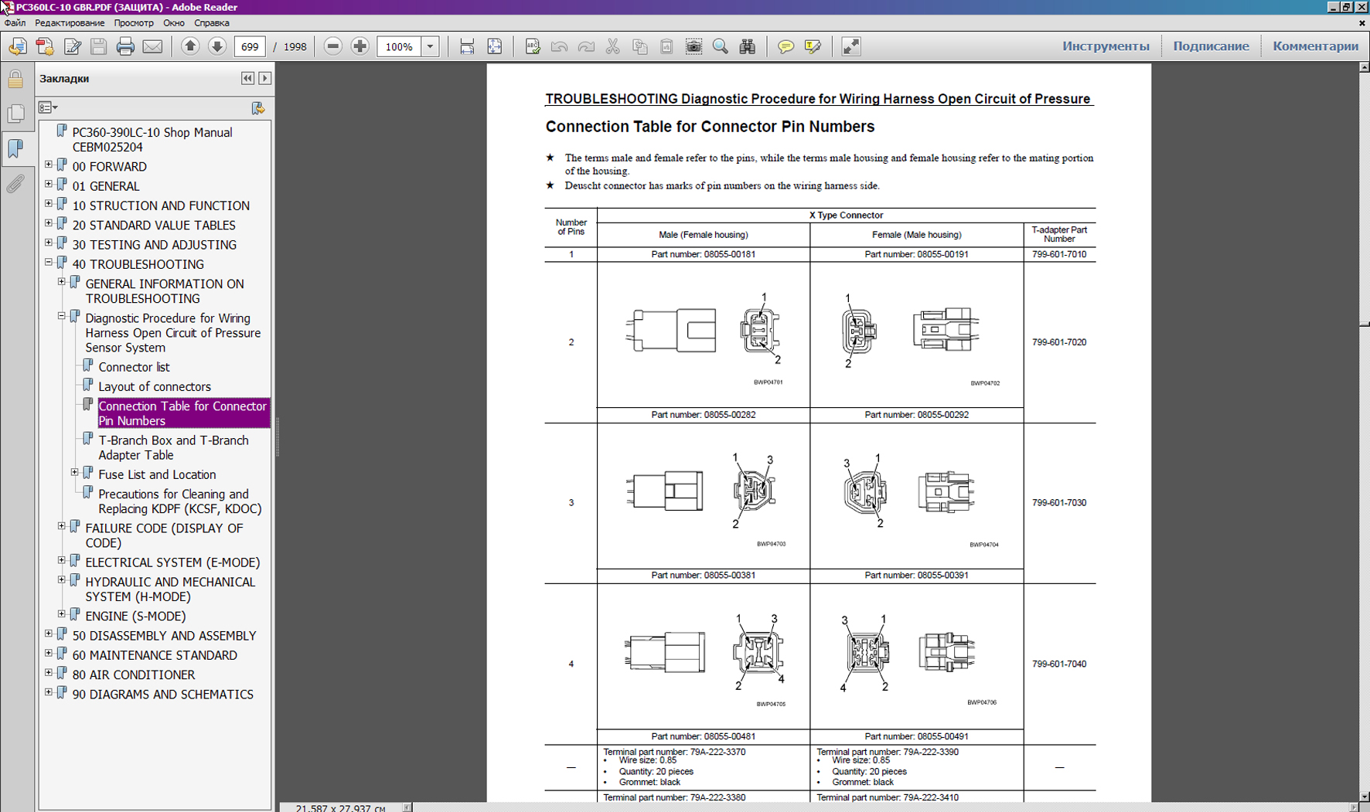1370x812 pixels.
Task: Collapse the bookmarks navigation pane
Action: tap(247, 78)
